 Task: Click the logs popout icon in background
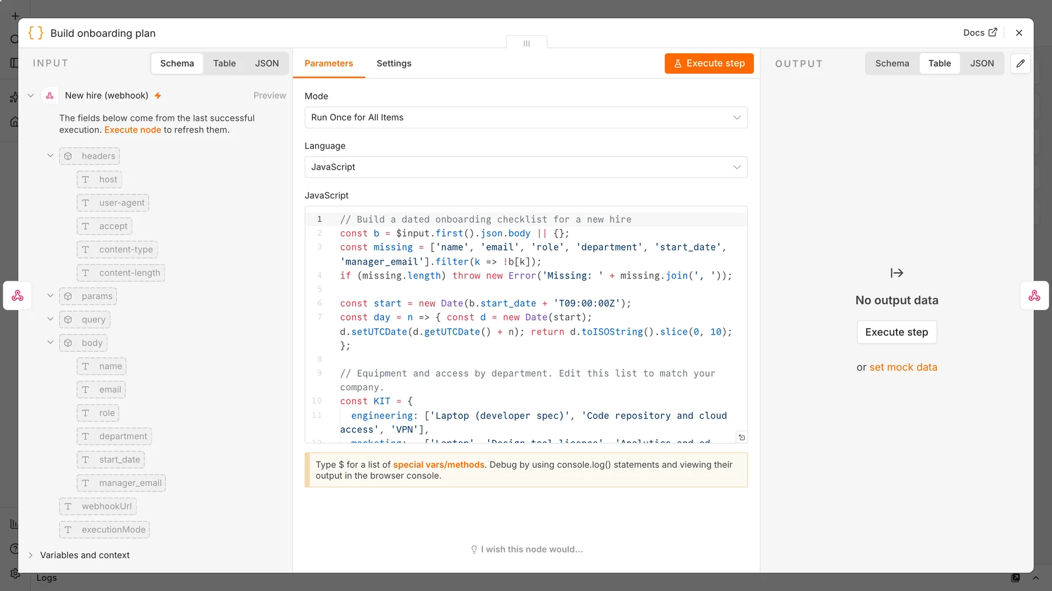[1016, 578]
